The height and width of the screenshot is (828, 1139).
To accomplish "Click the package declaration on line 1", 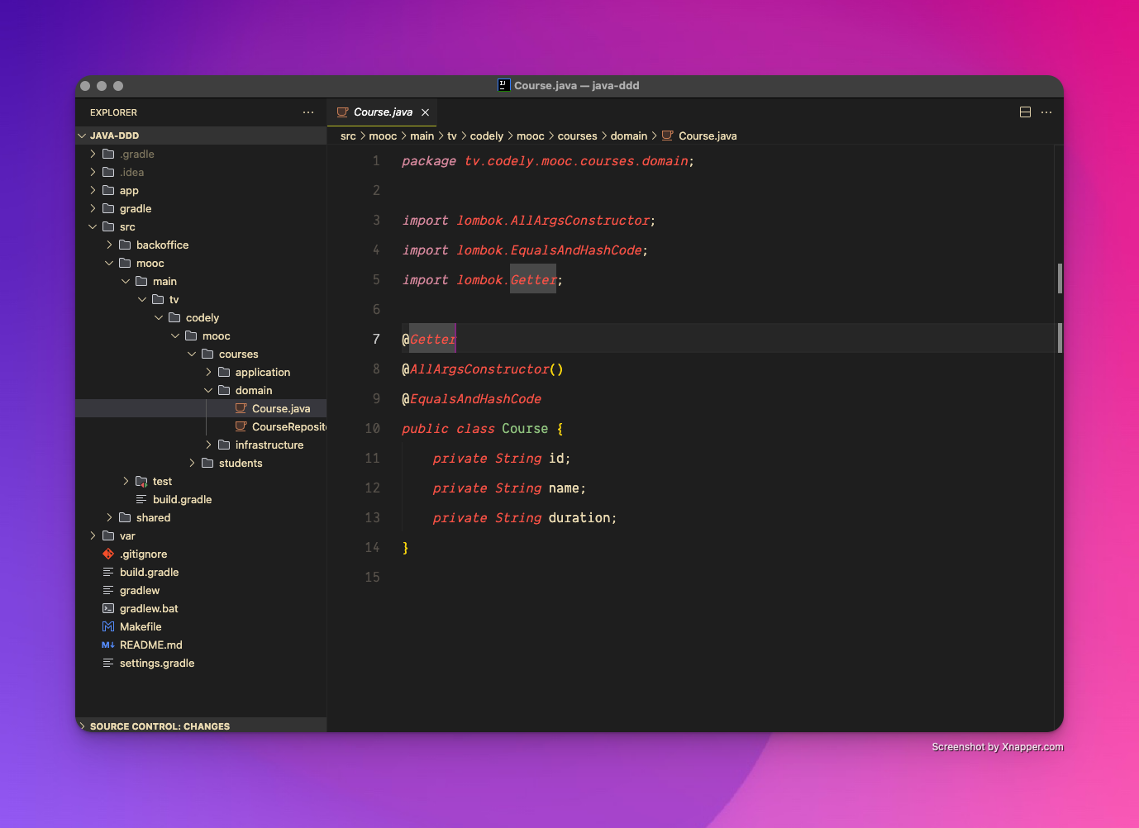I will [547, 160].
